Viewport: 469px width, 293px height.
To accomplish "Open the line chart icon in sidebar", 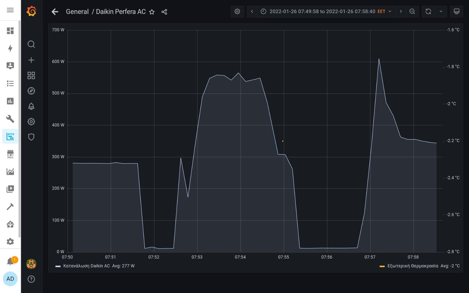I will coord(10,171).
